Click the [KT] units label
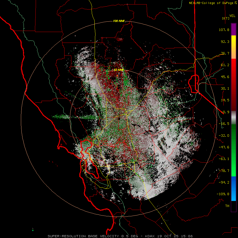The image size is (238, 238). coord(226,18)
